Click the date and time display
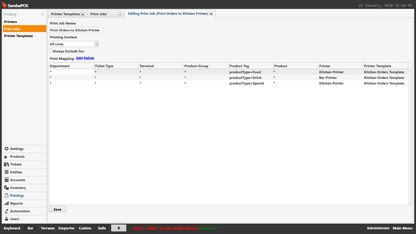This screenshot has height=234, width=416. (x=385, y=5)
